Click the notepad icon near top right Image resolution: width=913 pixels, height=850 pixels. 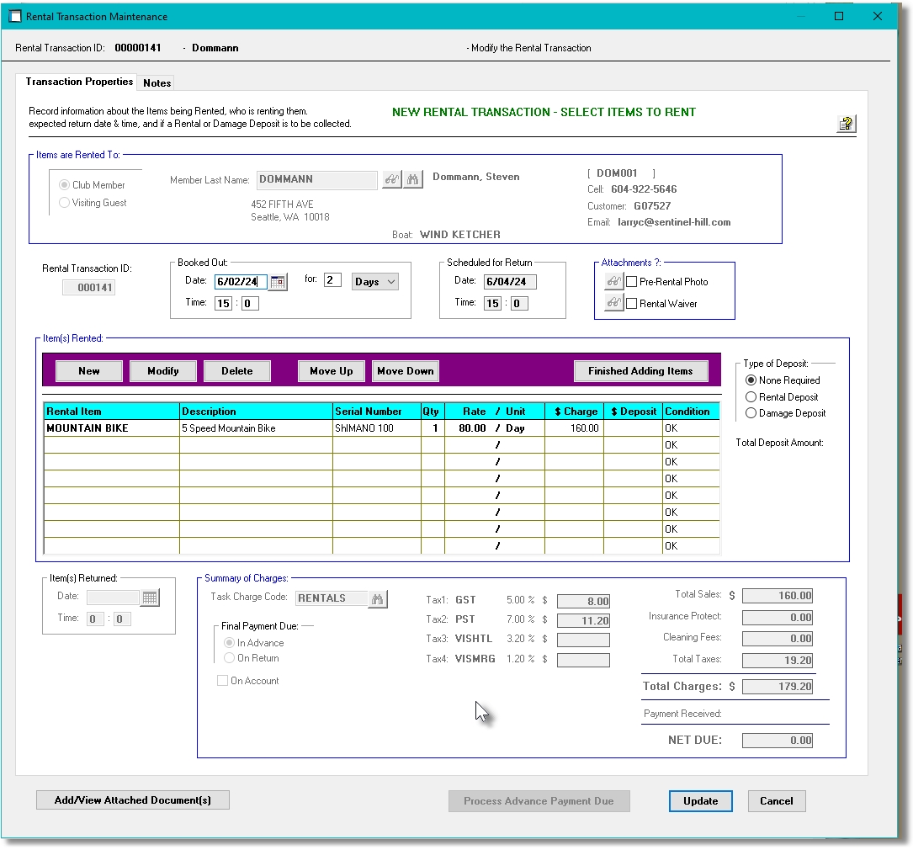pos(846,122)
